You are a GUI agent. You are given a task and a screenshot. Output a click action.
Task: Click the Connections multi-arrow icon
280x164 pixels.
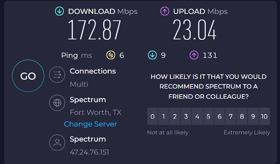coord(57,75)
